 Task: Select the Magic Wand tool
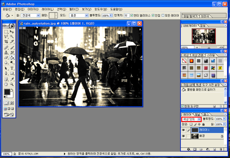click(12, 37)
